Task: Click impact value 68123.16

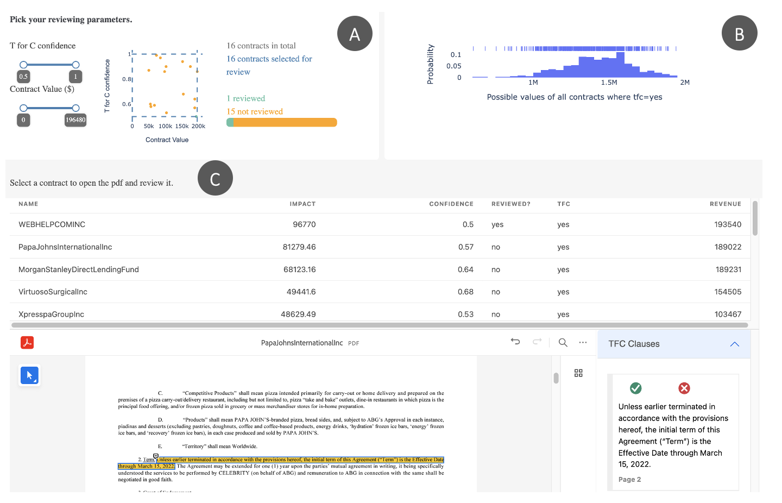Action: pyautogui.click(x=300, y=269)
